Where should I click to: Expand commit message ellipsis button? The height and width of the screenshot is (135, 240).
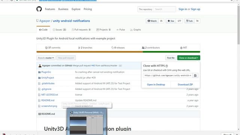click(x=120, y=66)
